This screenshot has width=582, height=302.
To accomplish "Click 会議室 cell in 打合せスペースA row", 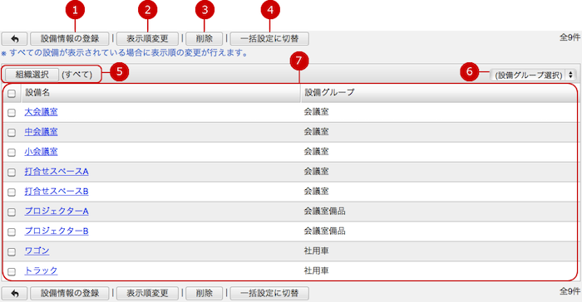I will click(x=316, y=172).
